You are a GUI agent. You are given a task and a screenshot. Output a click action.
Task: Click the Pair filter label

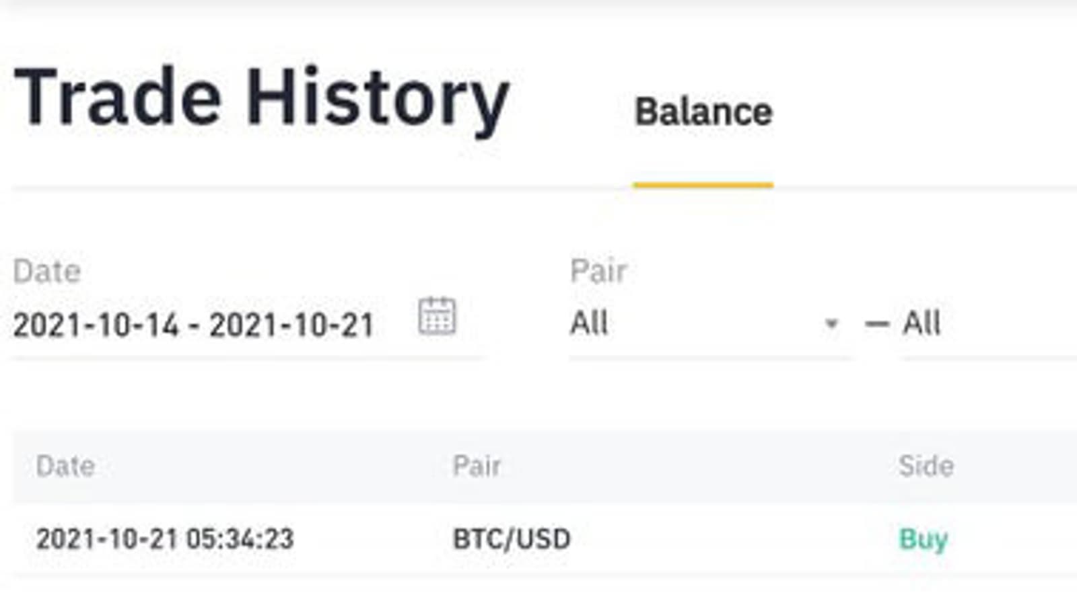[598, 272]
